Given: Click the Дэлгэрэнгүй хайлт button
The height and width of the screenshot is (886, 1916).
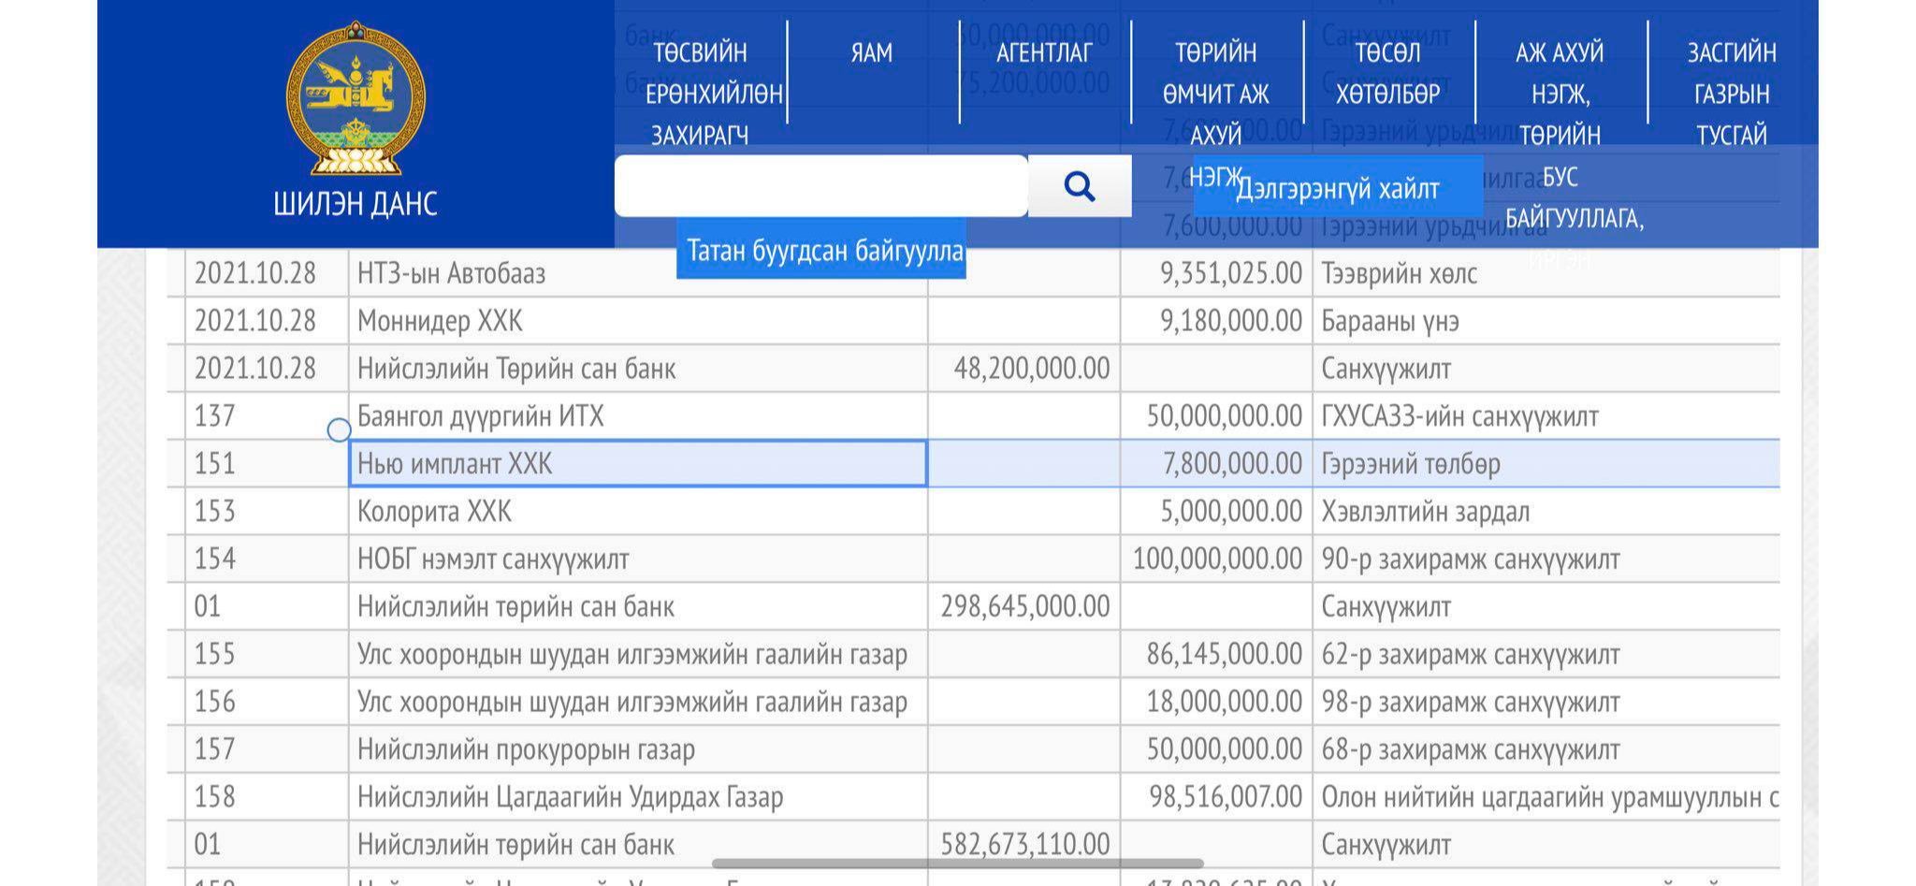Looking at the screenshot, I should (x=1338, y=189).
